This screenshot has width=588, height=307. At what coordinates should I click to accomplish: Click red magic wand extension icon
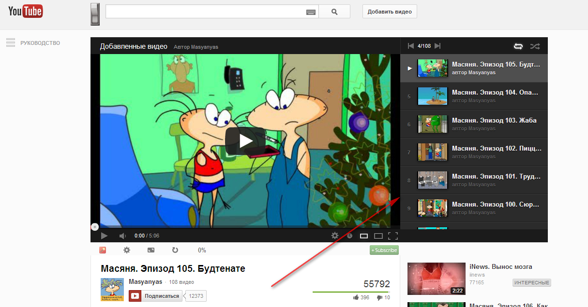click(103, 250)
